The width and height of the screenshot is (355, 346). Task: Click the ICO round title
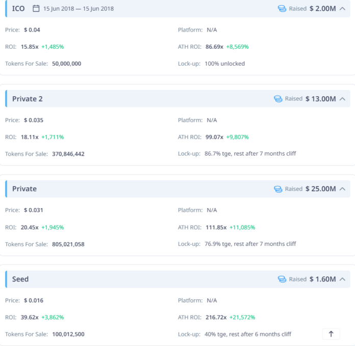click(18, 9)
